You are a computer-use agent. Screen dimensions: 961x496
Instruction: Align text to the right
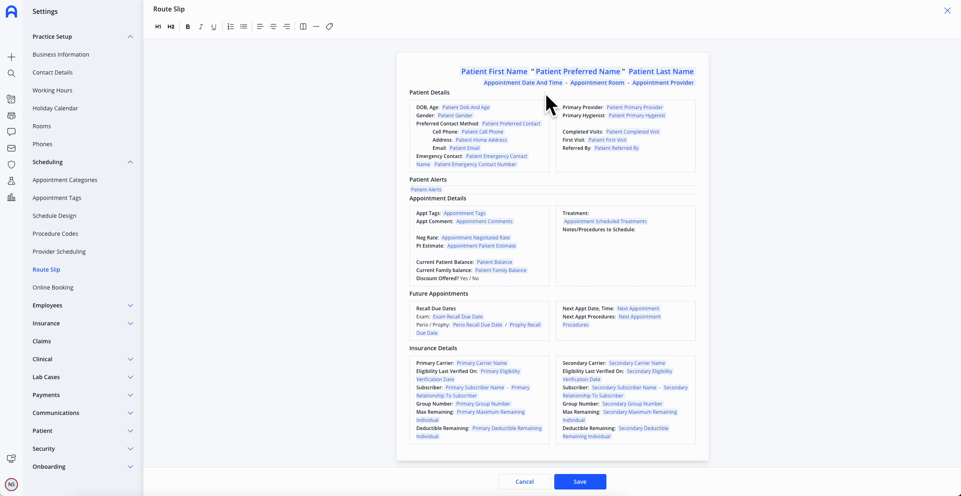click(287, 26)
